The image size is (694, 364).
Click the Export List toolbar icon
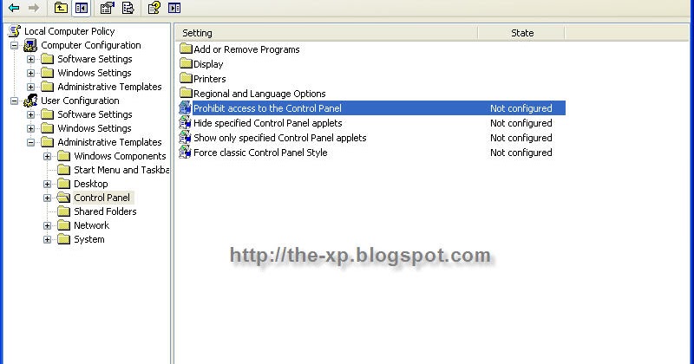point(128,8)
